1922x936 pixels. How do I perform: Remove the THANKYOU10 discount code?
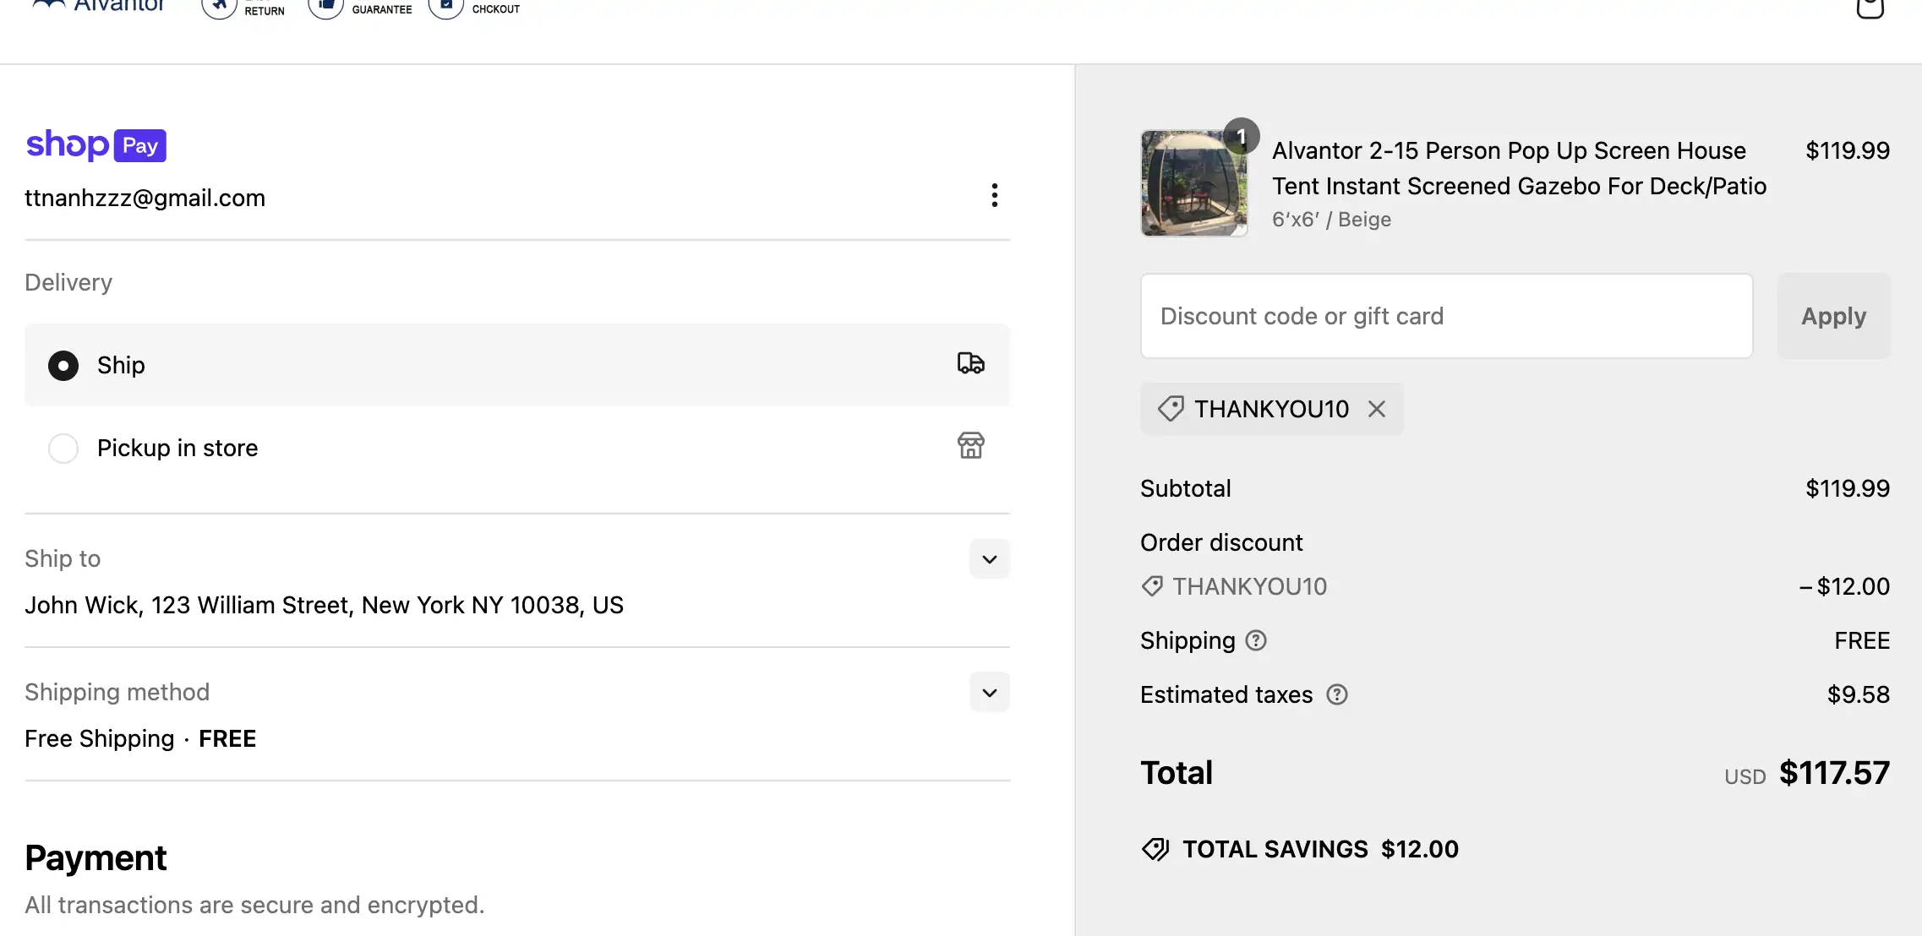pos(1377,409)
